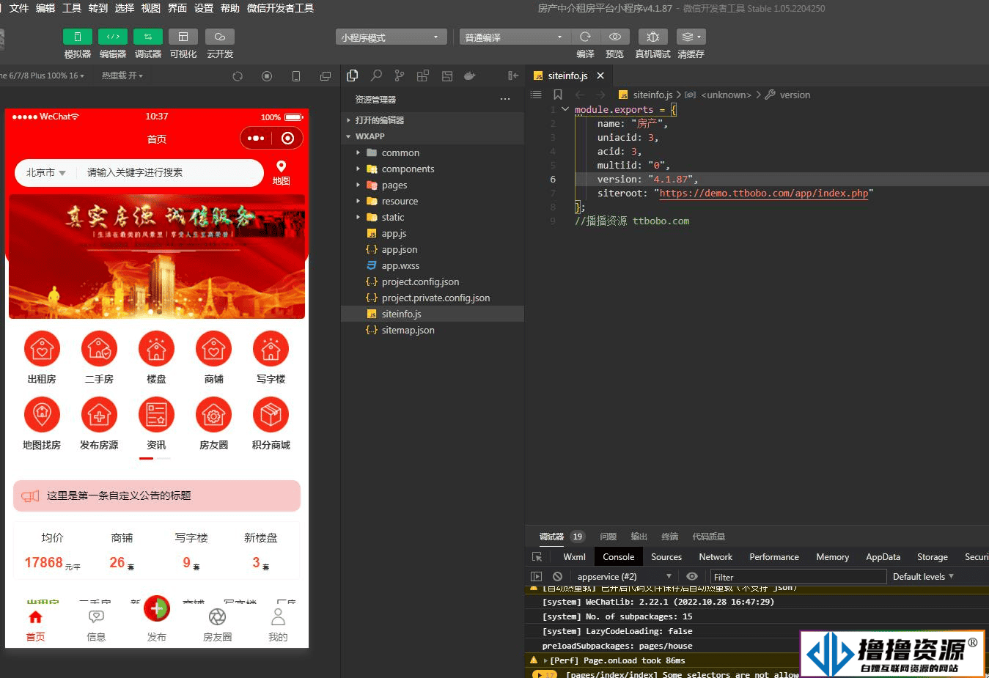Switch to the Sources tab
Screen dimensions: 989x678
click(x=666, y=557)
